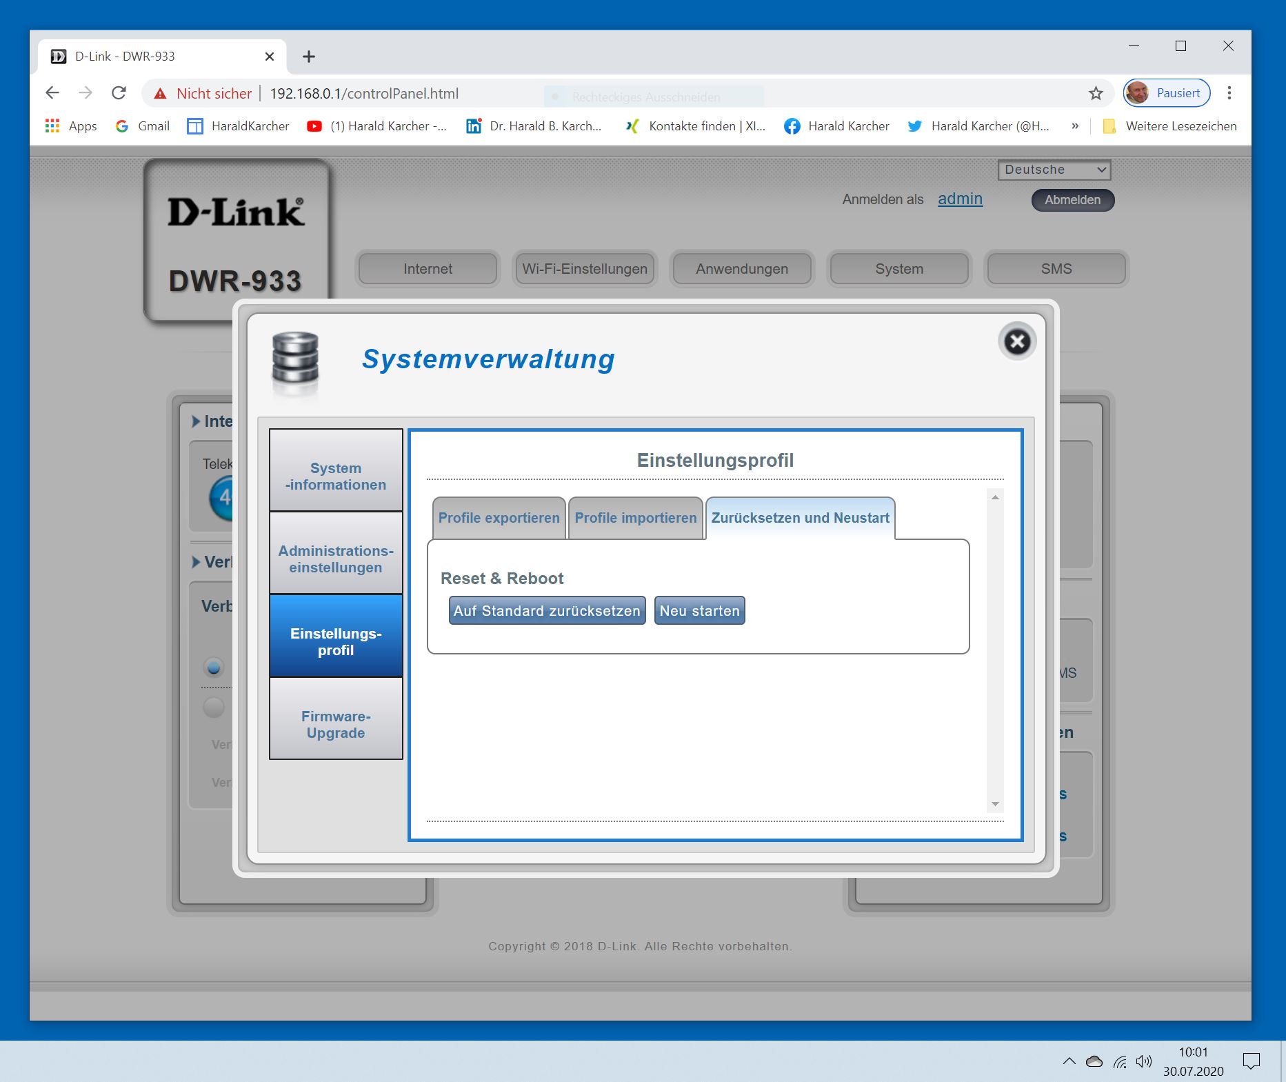Open the HaraldKarcher bookmark
Screen dimensions: 1286x1082
pyautogui.click(x=239, y=126)
